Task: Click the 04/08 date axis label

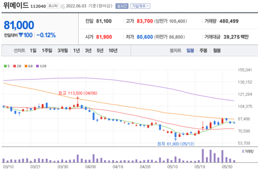Action: click(90, 167)
